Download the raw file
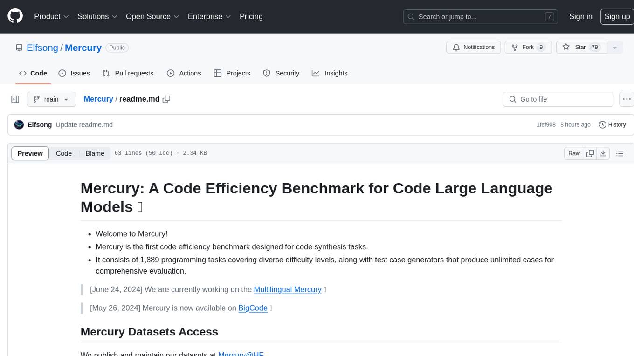634x356 pixels. 603,153
